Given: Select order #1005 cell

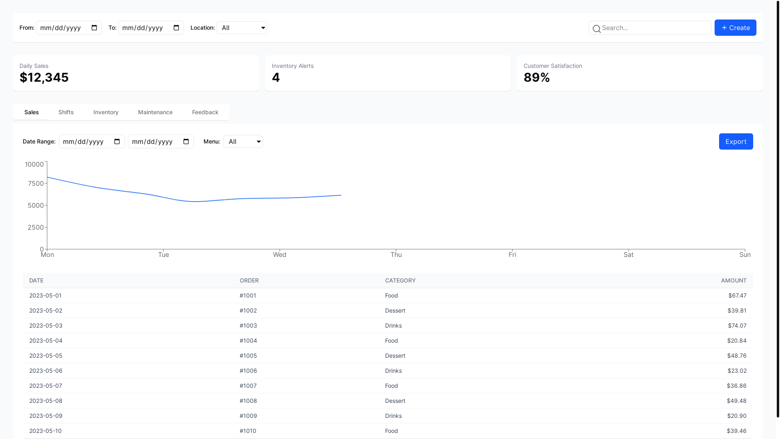Looking at the screenshot, I should tap(248, 356).
